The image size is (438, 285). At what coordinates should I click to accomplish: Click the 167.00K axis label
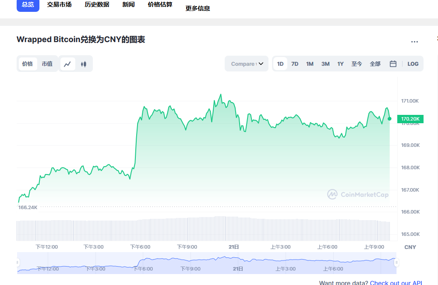410,190
